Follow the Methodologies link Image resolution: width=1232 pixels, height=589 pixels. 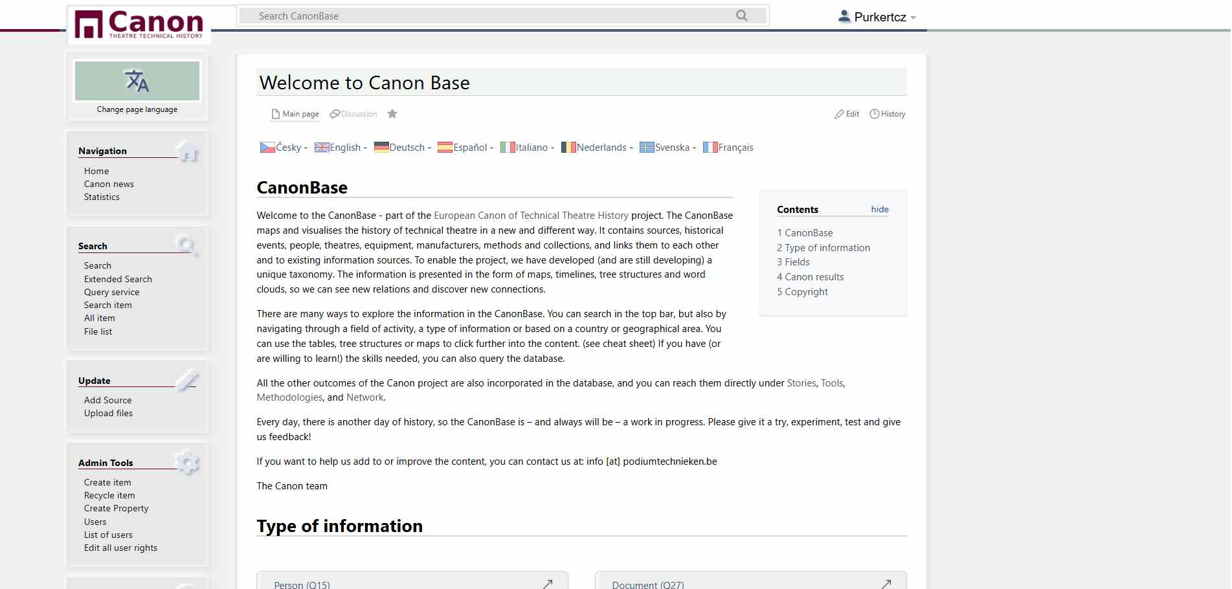pyautogui.click(x=289, y=397)
